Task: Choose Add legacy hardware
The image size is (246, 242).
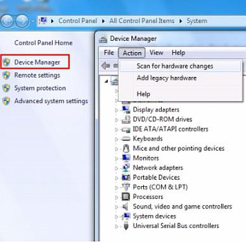Action: 181,78
